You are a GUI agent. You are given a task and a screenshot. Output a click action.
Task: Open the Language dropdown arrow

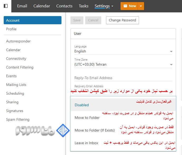point(171,51)
